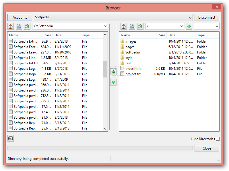Viewport: 229px width, 171px height.
Task: Click the pages folder name
Action: click(130, 47)
